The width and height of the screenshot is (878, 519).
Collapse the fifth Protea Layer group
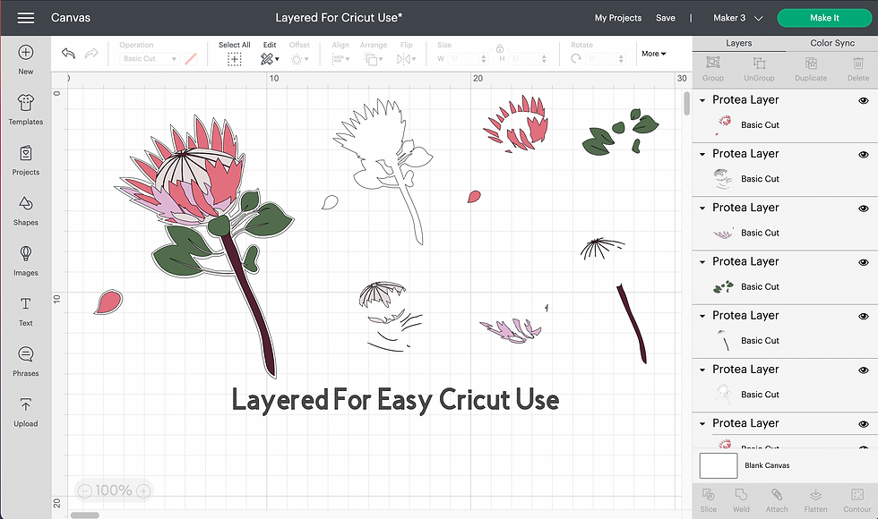702,316
